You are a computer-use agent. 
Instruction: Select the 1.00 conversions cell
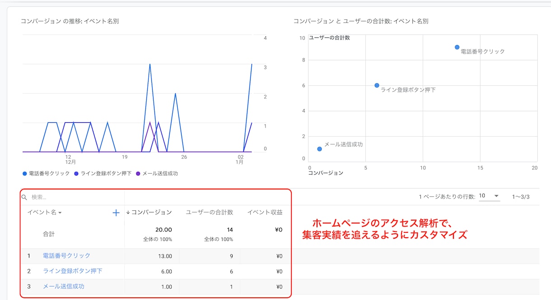167,287
